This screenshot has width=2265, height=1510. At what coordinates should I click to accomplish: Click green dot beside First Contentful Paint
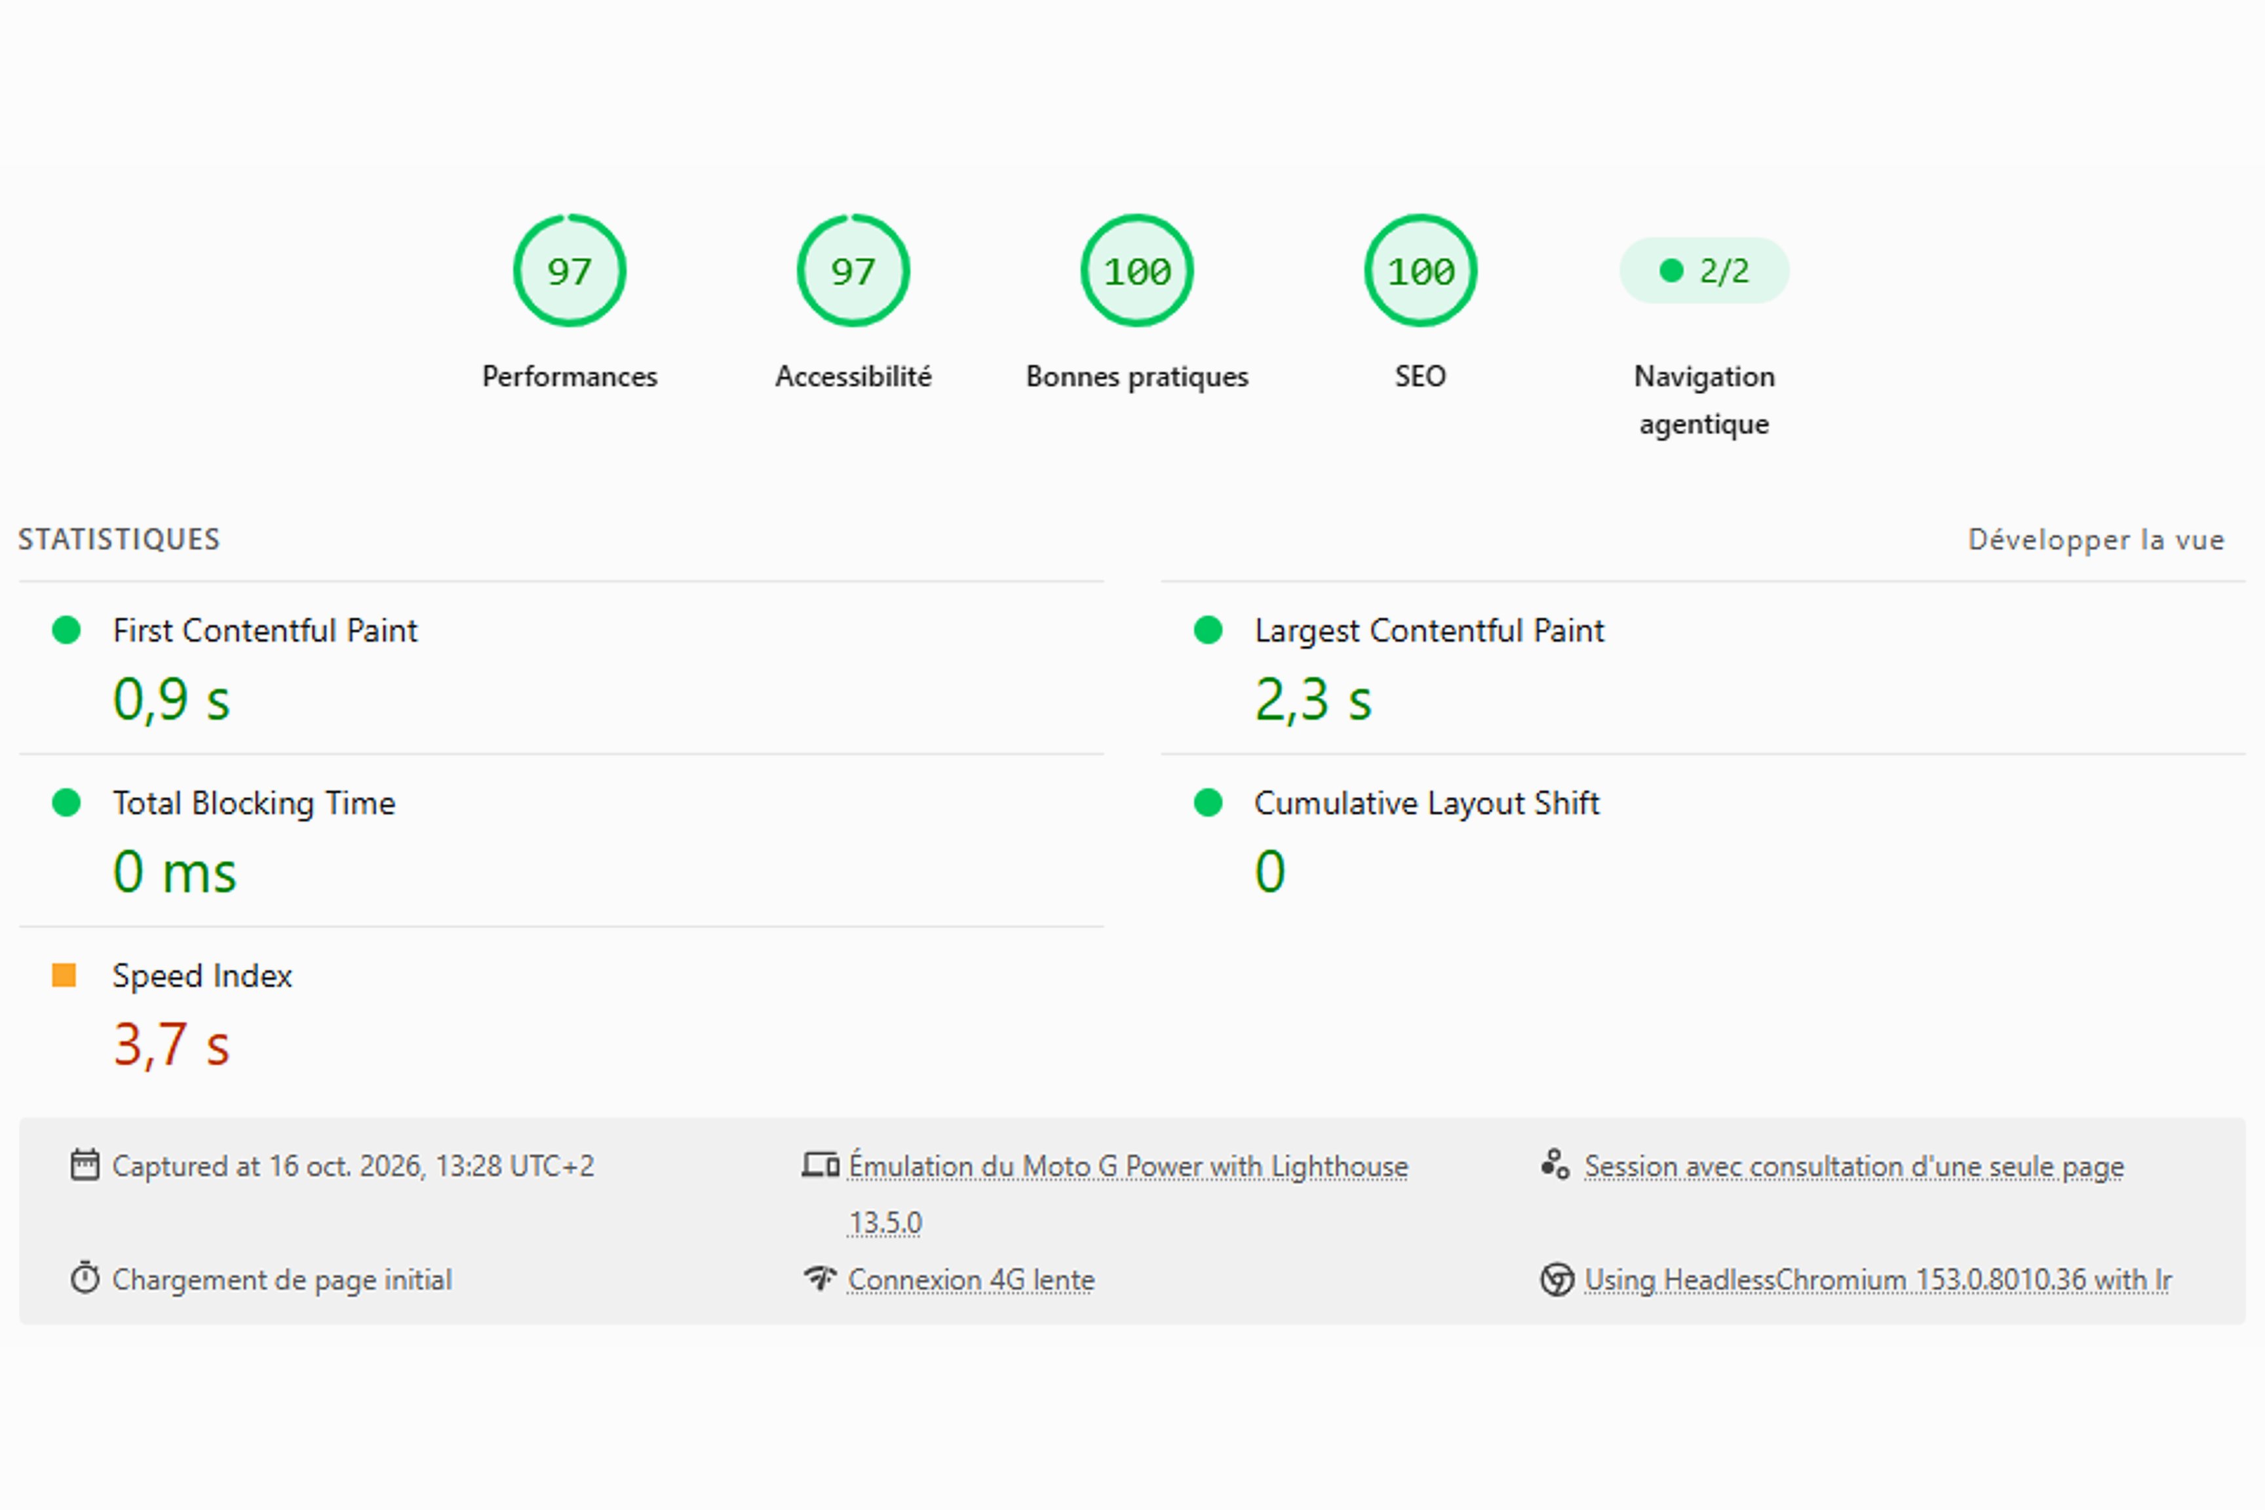(x=66, y=630)
